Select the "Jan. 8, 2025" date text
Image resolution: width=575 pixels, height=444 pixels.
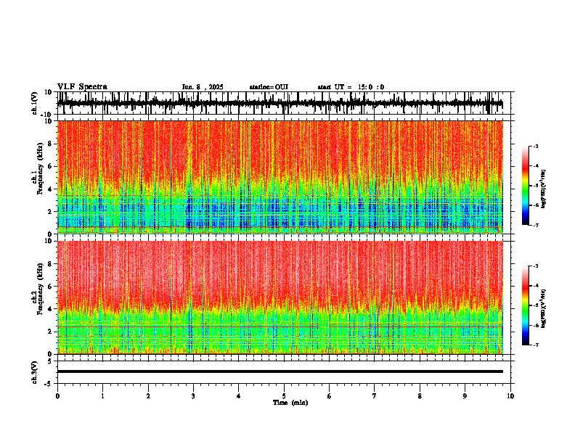click(x=203, y=87)
